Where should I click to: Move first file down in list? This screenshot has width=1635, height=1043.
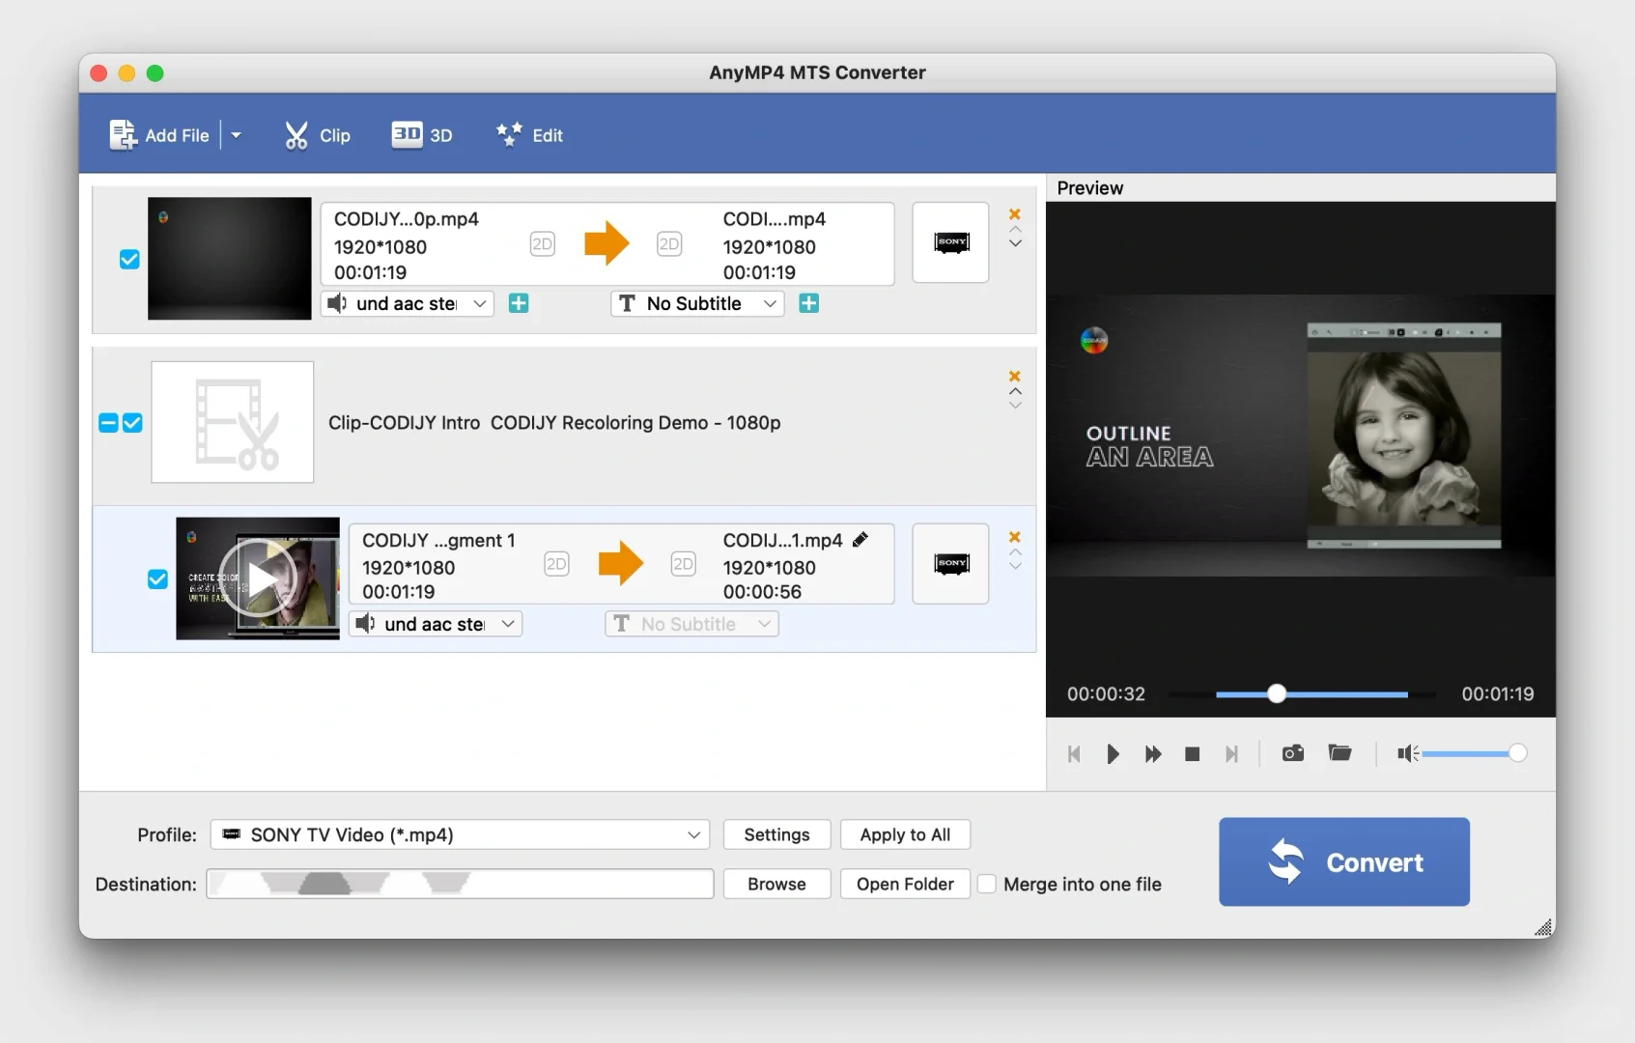click(1015, 243)
